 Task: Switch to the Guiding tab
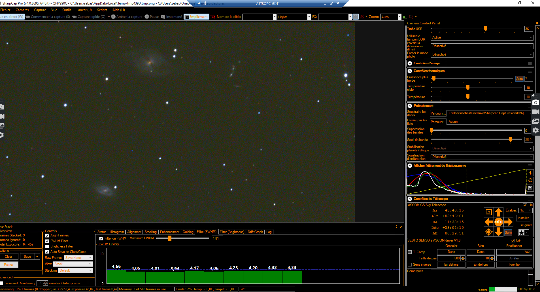(x=188, y=232)
